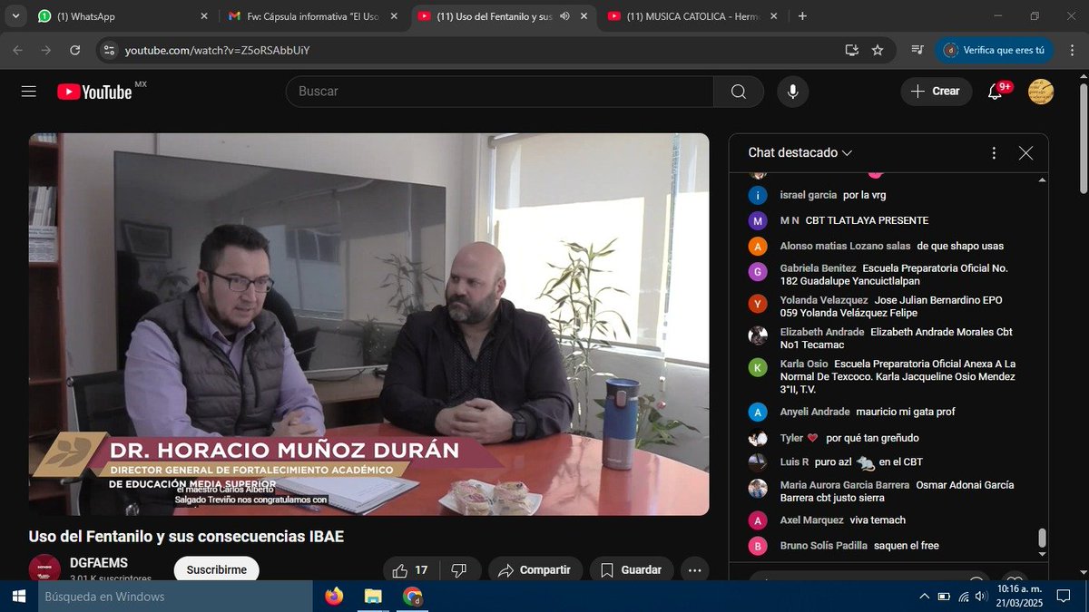
Task: Close the Uso del Fentanilo tab
Action: click(x=583, y=16)
